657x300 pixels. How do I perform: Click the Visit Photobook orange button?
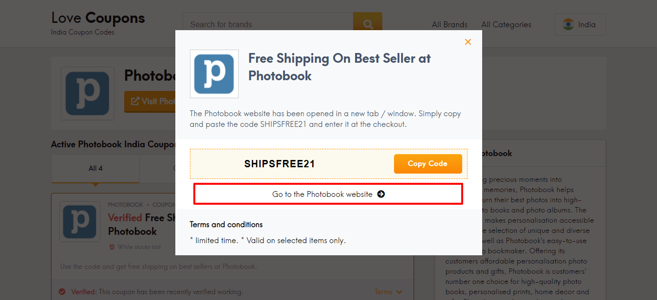[150, 101]
